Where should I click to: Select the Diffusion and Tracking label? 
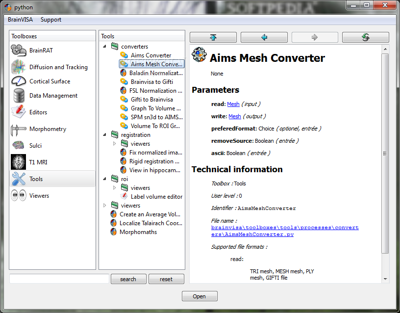pos(58,67)
